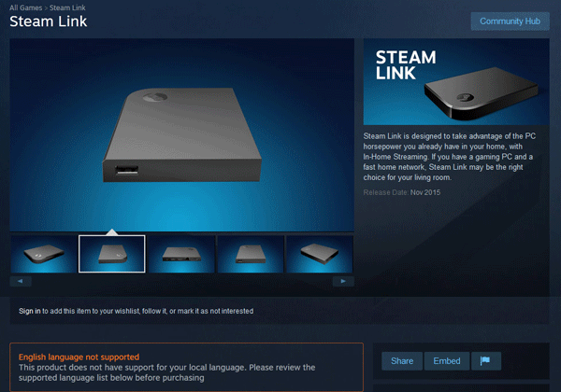Click the Steam Link description paragraph

pyautogui.click(x=450, y=157)
